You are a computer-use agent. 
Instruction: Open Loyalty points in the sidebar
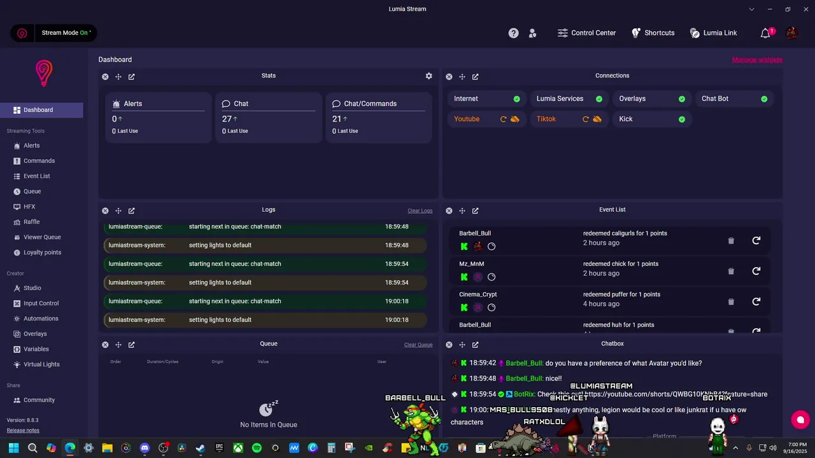[41, 253]
